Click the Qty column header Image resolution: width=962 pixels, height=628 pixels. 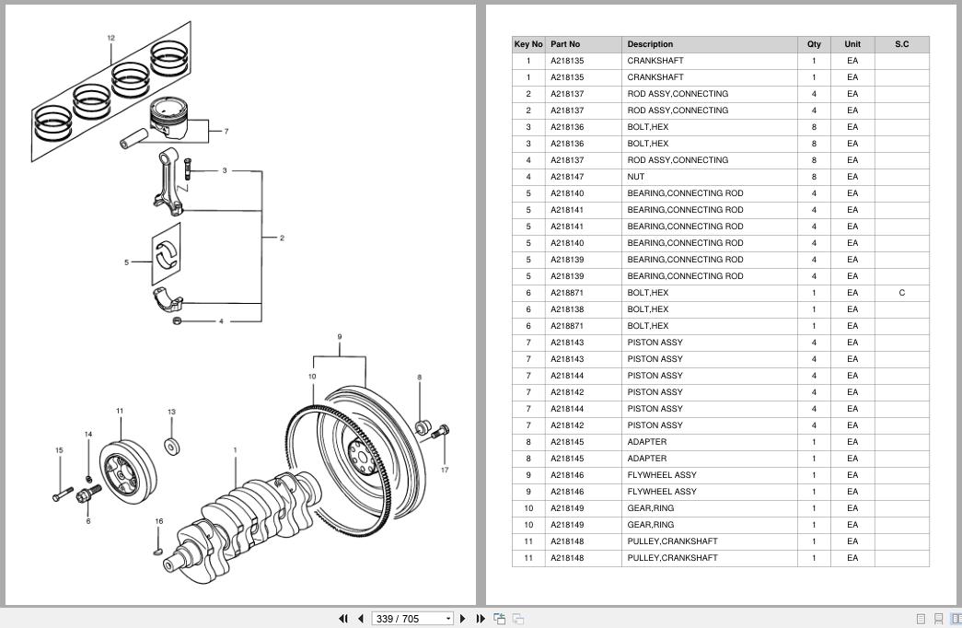pyautogui.click(x=814, y=44)
